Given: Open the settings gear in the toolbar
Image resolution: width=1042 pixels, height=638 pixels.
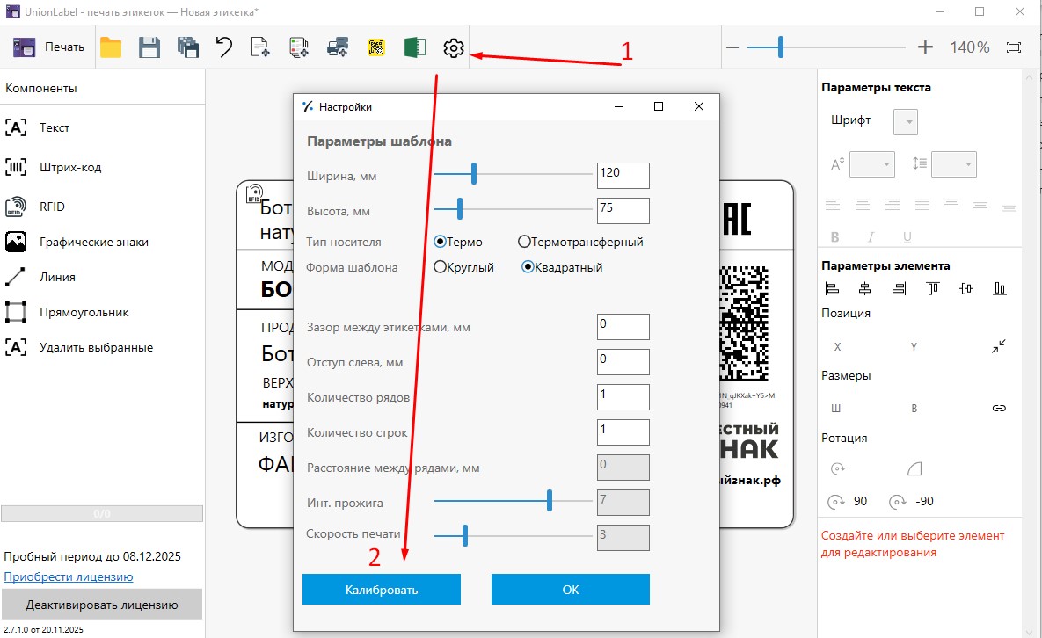Looking at the screenshot, I should pos(453,48).
